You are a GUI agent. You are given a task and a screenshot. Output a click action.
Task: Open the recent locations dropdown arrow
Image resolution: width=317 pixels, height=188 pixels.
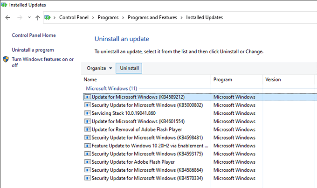click(x=29, y=18)
